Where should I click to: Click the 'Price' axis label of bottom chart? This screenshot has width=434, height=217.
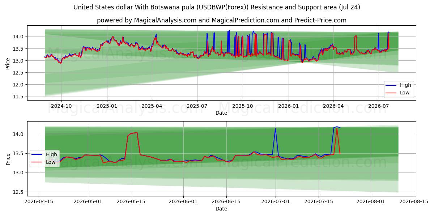[x=8, y=158]
